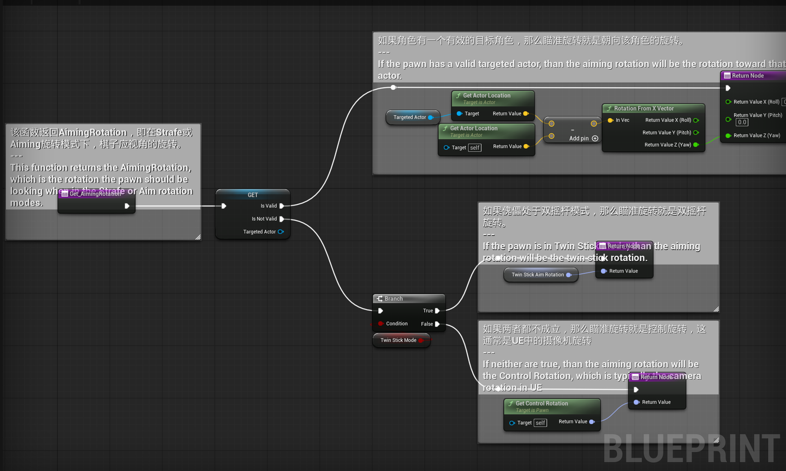
Task: Click the self field on Get Control Rotation
Action: (540, 423)
